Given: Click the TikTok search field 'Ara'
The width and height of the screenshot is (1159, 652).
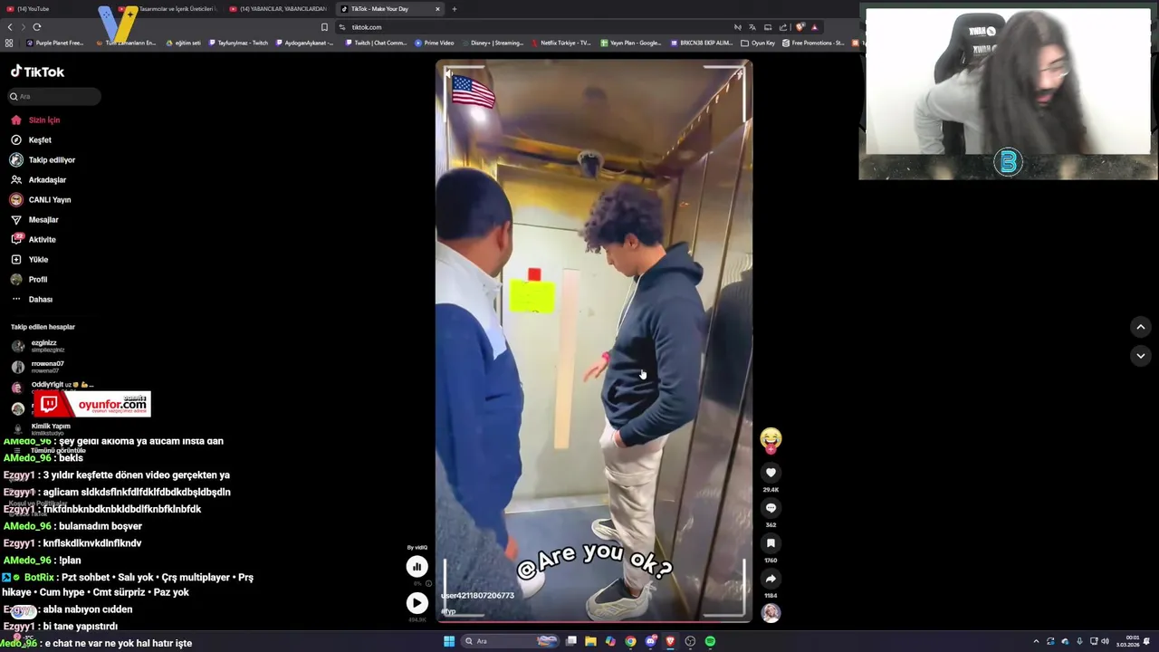Looking at the screenshot, I should pos(54,96).
